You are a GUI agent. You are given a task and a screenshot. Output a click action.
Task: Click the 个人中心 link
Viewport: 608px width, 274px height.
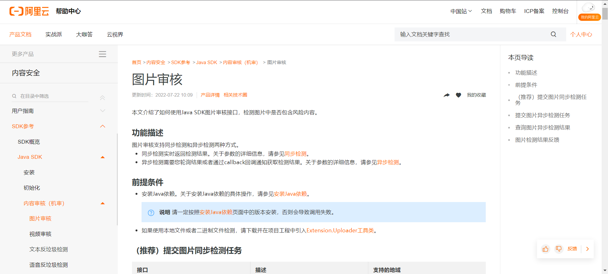coord(581,34)
